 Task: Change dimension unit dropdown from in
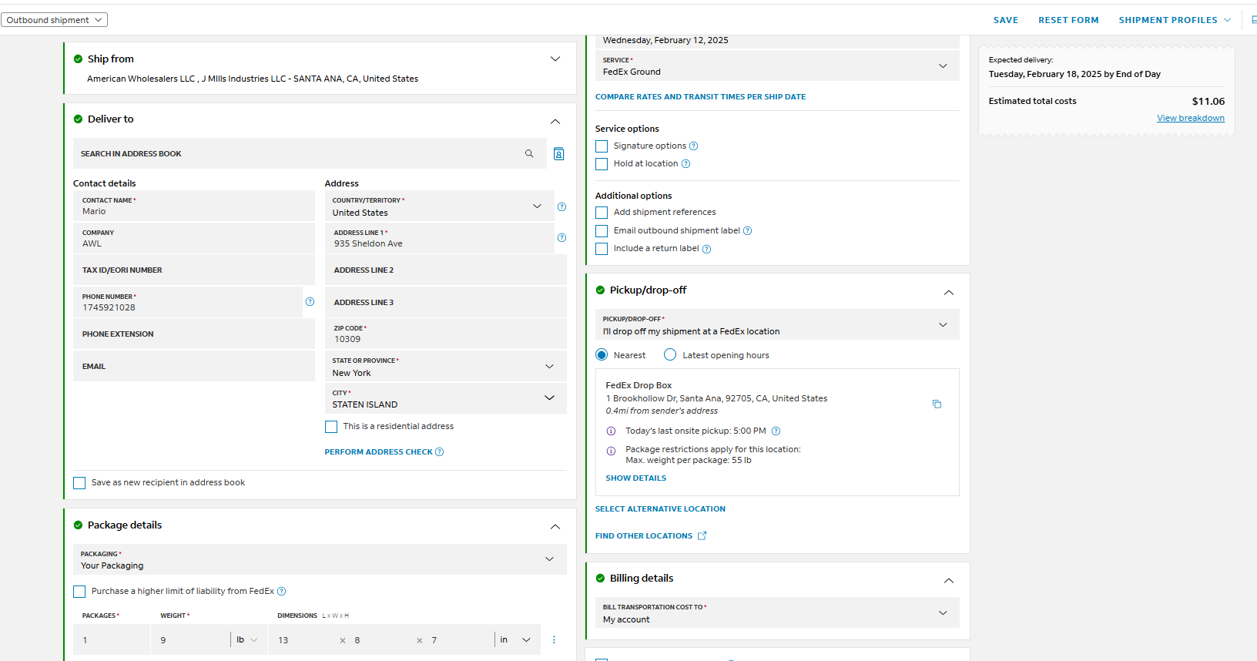coord(515,639)
